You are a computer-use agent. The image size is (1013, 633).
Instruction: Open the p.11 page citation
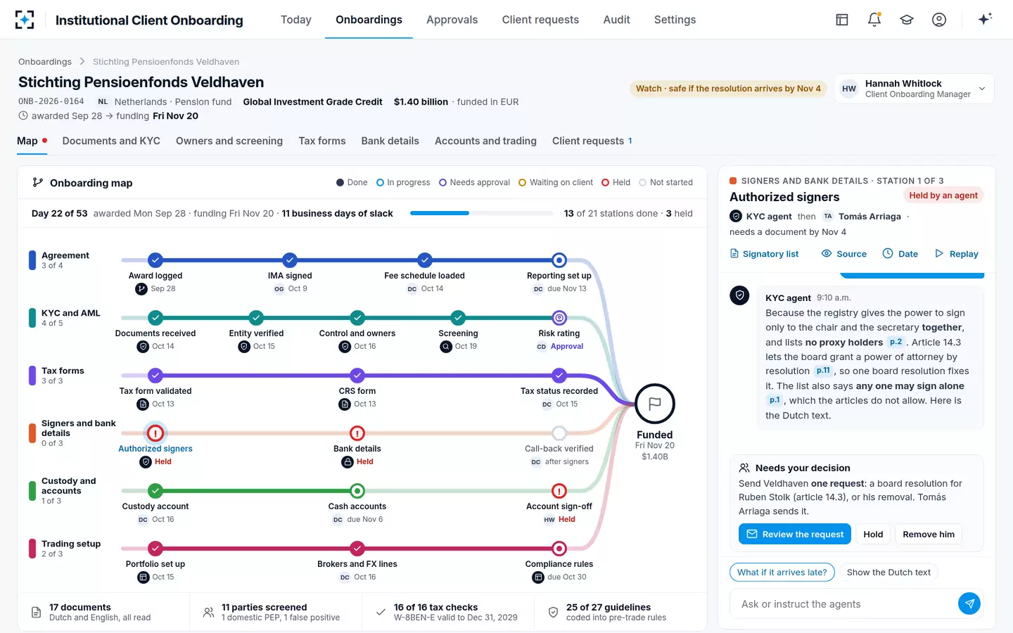pyautogui.click(x=823, y=371)
